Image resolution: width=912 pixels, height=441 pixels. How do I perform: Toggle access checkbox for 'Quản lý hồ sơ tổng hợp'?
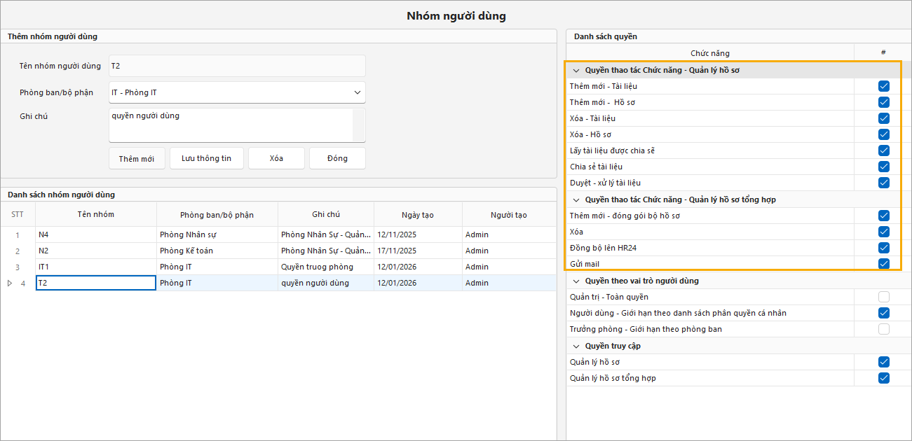pyautogui.click(x=883, y=378)
